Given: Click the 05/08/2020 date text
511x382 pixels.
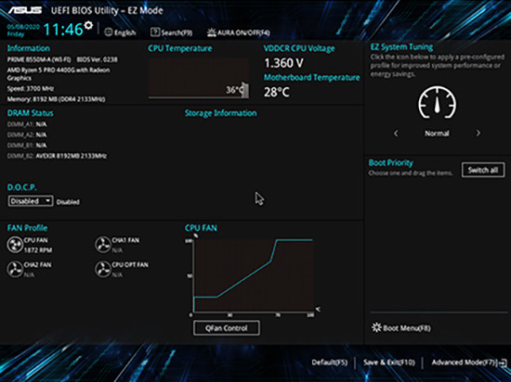Looking at the screenshot, I should (x=23, y=27).
